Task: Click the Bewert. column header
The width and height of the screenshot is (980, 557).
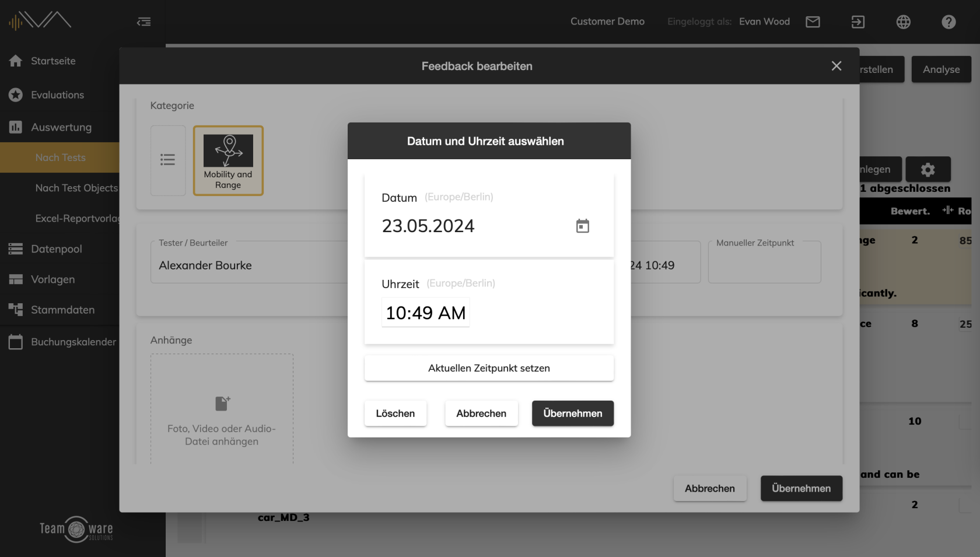Action: 910,211
